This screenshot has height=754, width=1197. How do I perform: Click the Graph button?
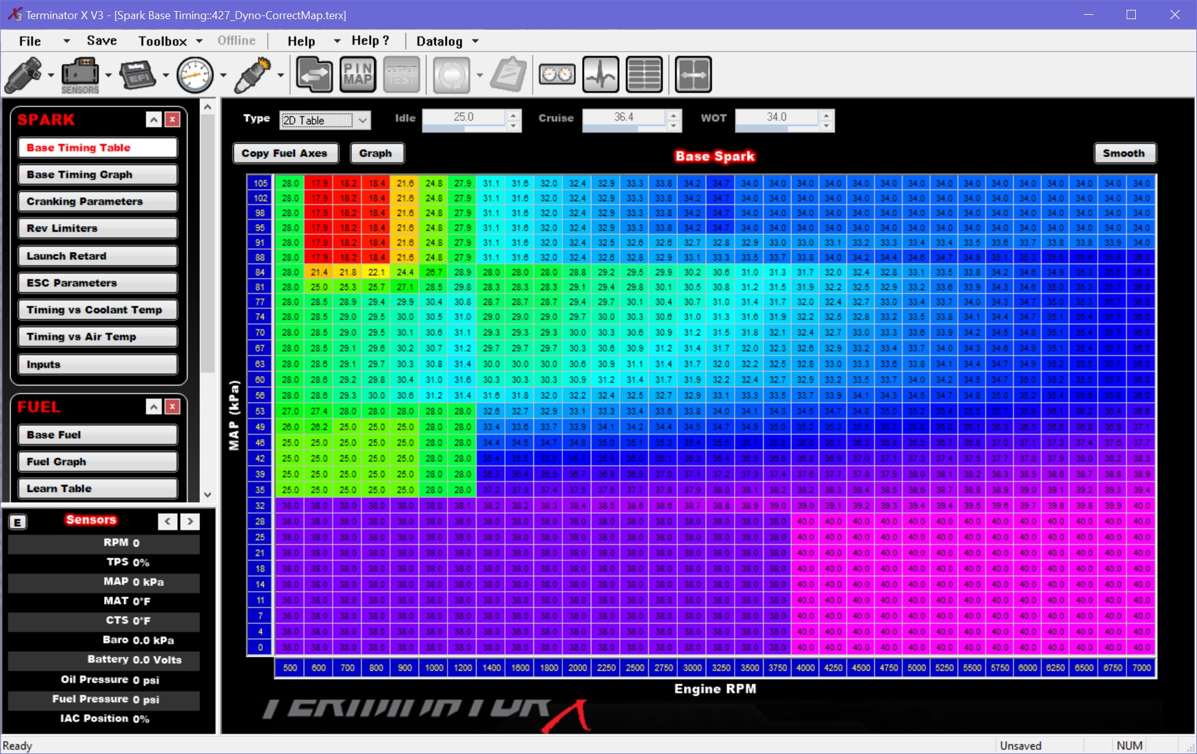click(376, 153)
